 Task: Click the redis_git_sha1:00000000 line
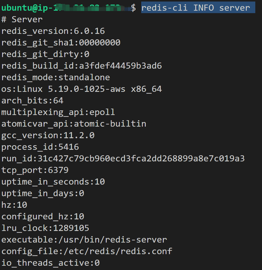point(61,43)
